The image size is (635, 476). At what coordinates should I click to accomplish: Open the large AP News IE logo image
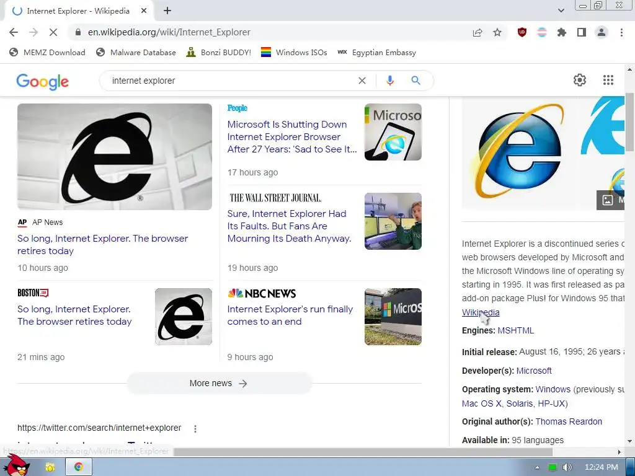pyautogui.click(x=115, y=157)
